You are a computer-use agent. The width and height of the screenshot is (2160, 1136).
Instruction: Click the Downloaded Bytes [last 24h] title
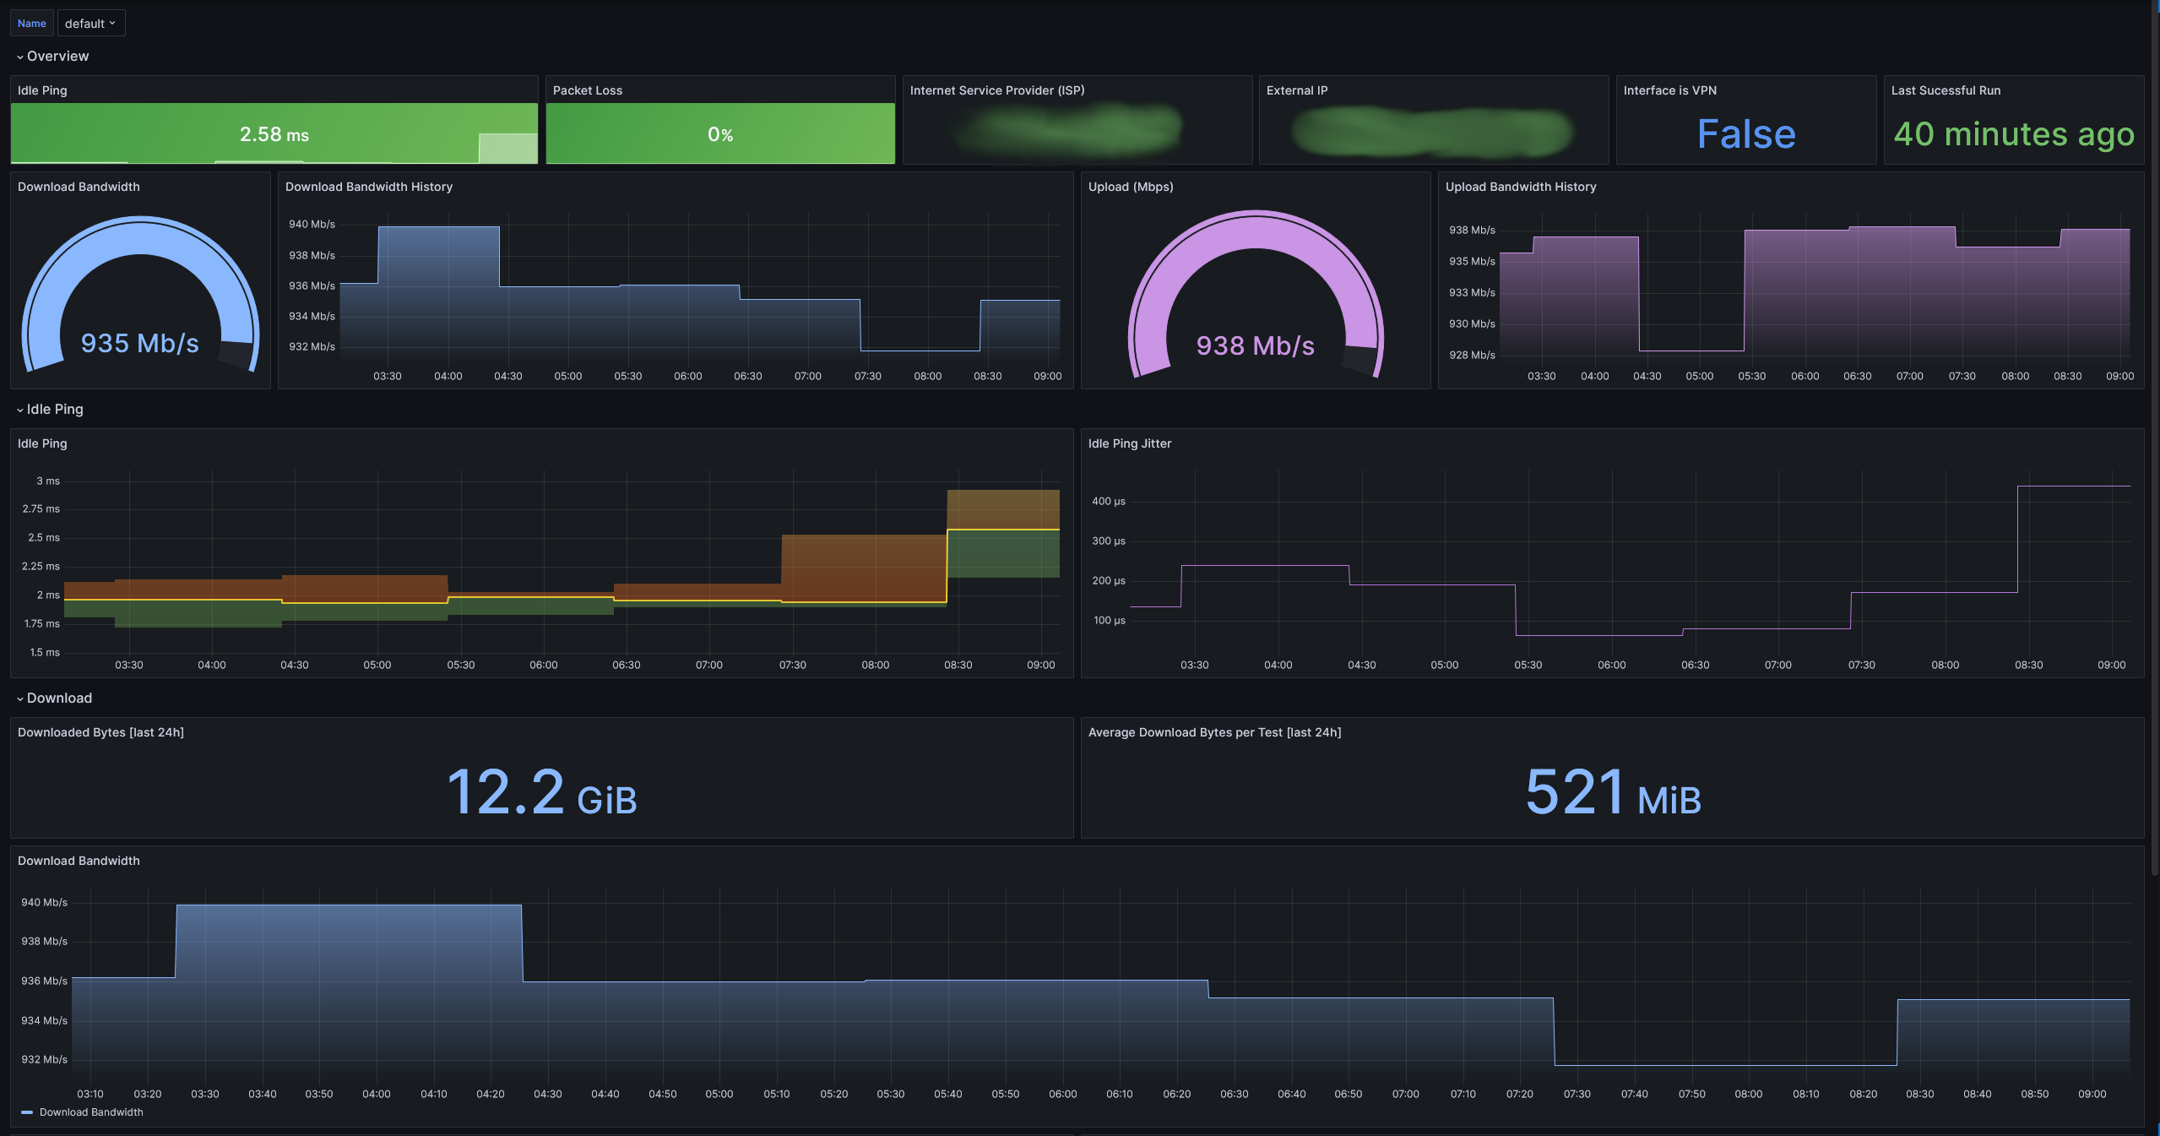pyautogui.click(x=100, y=732)
